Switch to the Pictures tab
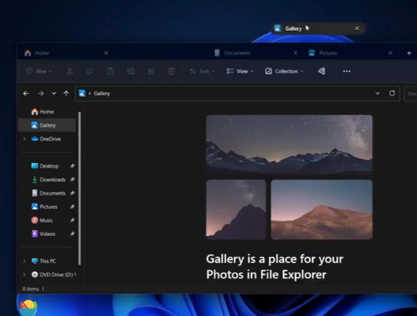 tap(327, 53)
